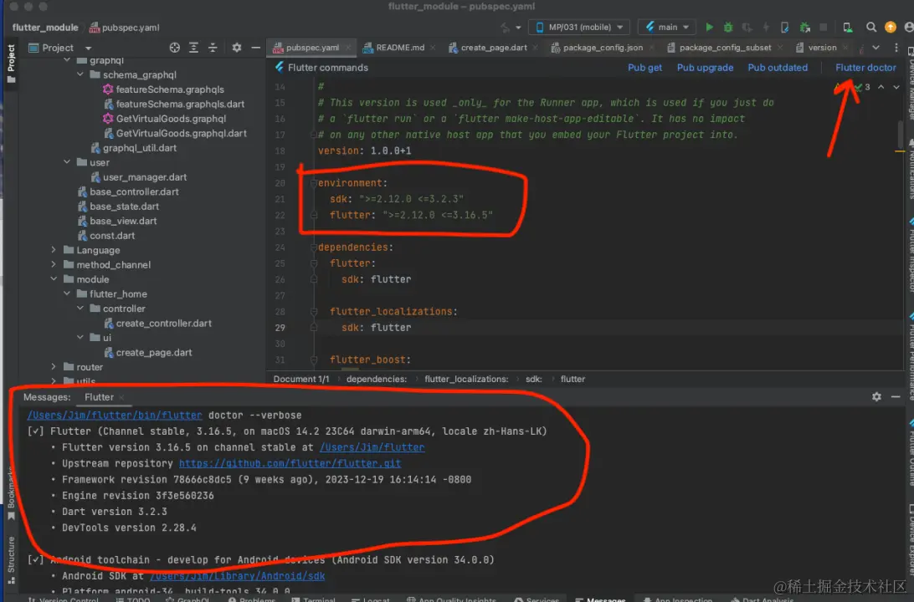Image resolution: width=914 pixels, height=602 pixels.
Task: Open the search everywhere magnifier
Action: coord(871,28)
